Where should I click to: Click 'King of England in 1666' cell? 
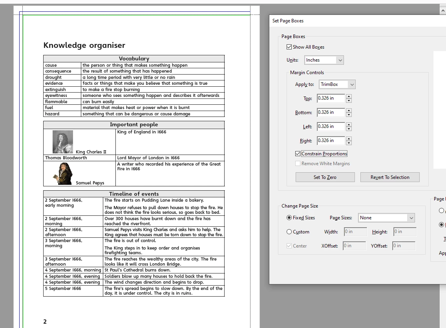(170, 142)
